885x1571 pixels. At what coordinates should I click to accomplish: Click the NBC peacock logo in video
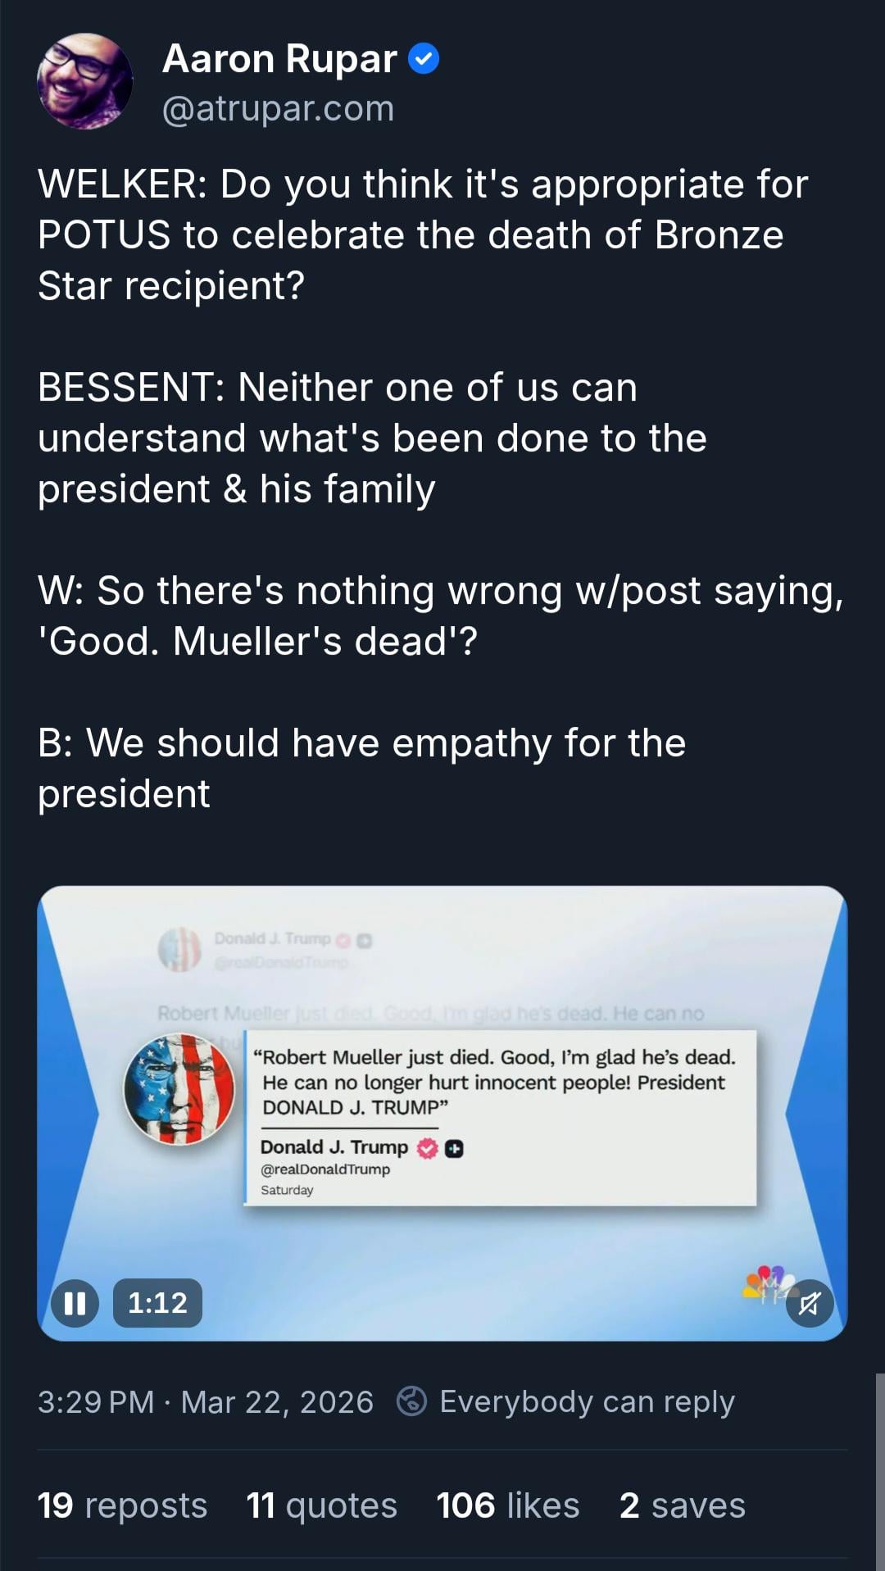[768, 1283]
